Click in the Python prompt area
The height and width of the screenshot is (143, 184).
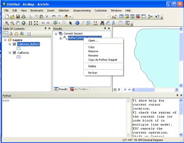(x=64, y=118)
